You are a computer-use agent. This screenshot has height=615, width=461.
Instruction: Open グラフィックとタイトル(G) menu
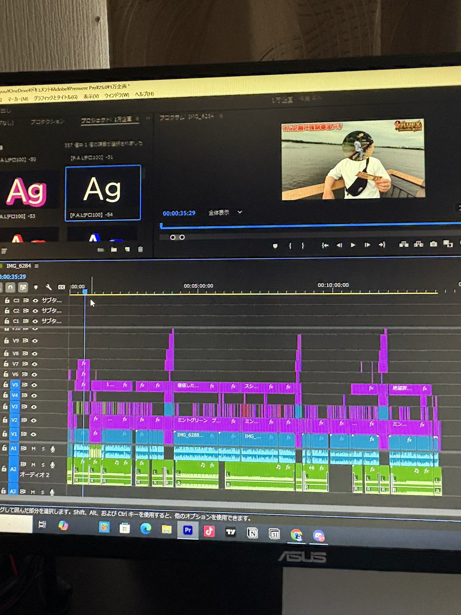(x=55, y=97)
